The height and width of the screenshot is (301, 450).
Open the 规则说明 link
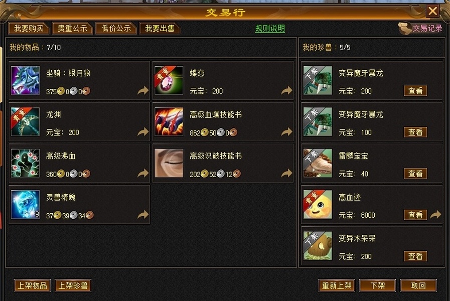(270, 29)
